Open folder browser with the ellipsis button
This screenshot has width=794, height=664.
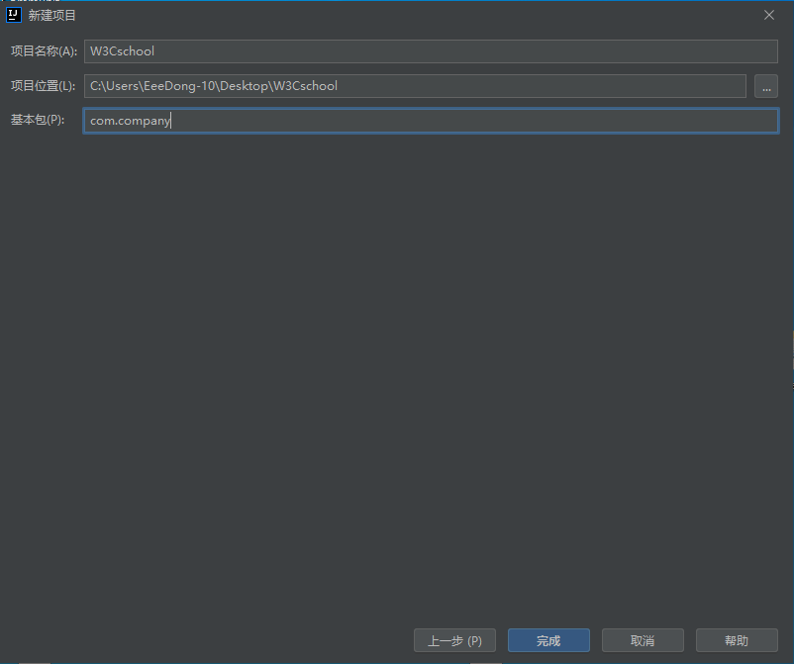(765, 87)
